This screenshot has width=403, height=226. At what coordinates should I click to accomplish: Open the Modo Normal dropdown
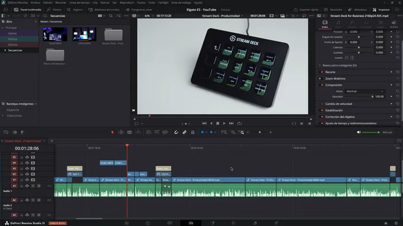click(365, 91)
